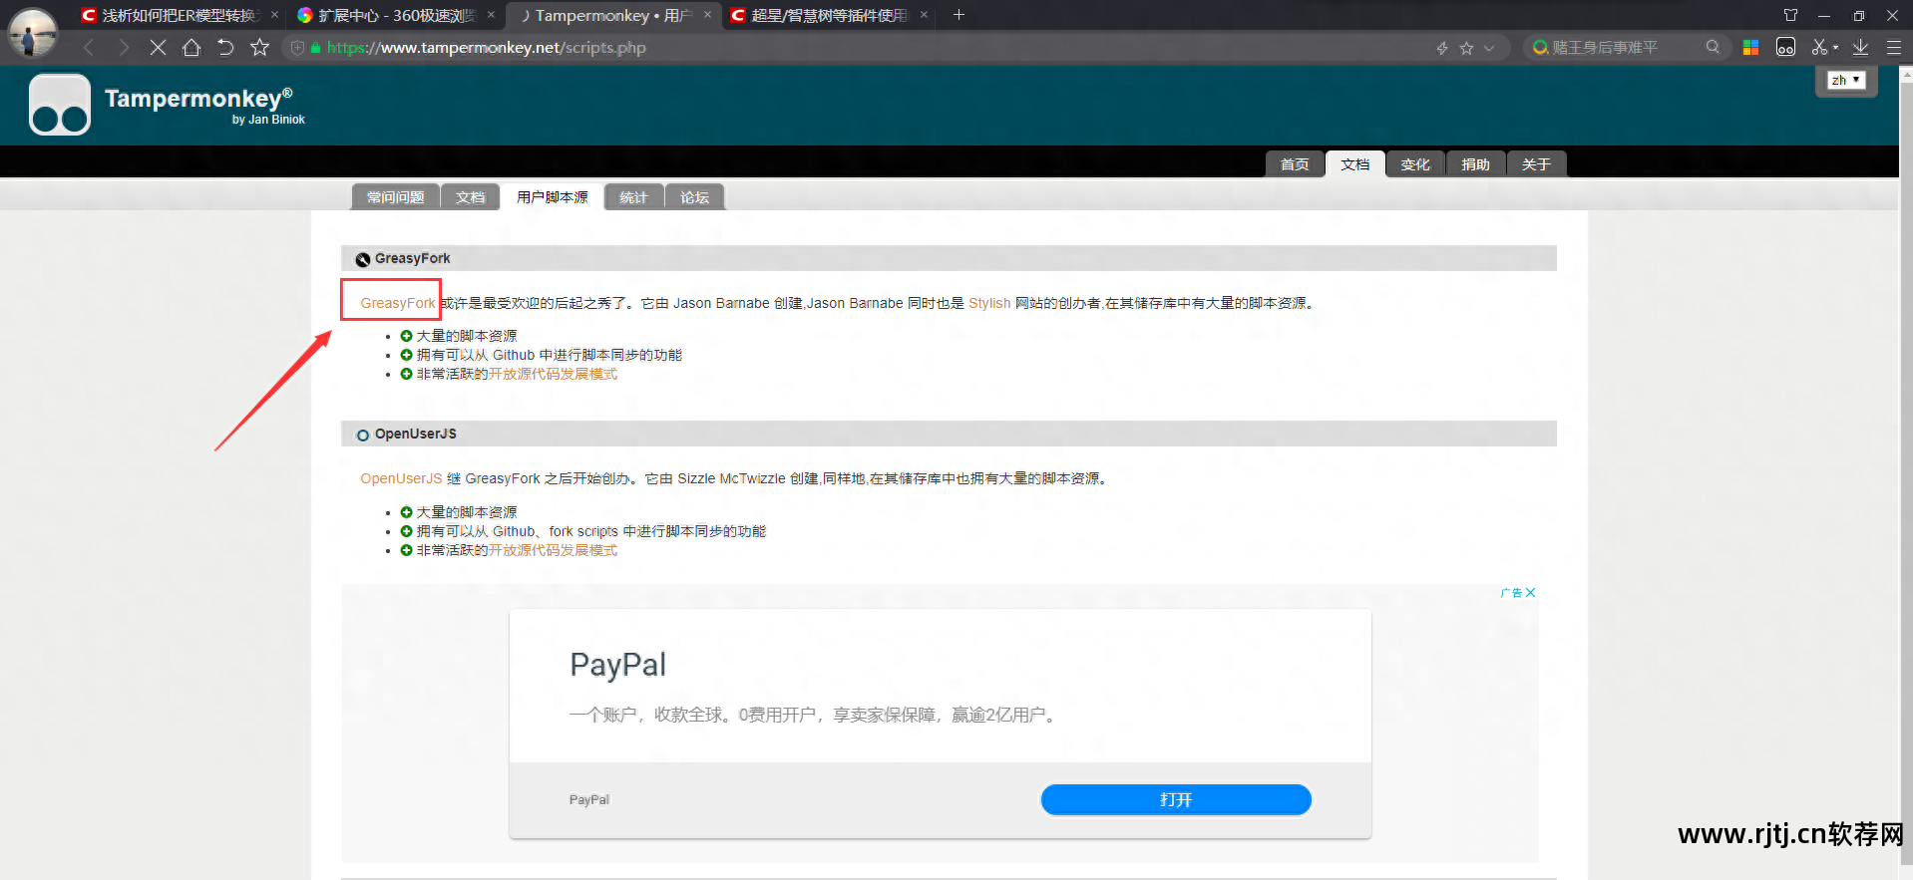Click the 广告 ad label
The height and width of the screenshot is (880, 1913).
pyautogui.click(x=1511, y=592)
